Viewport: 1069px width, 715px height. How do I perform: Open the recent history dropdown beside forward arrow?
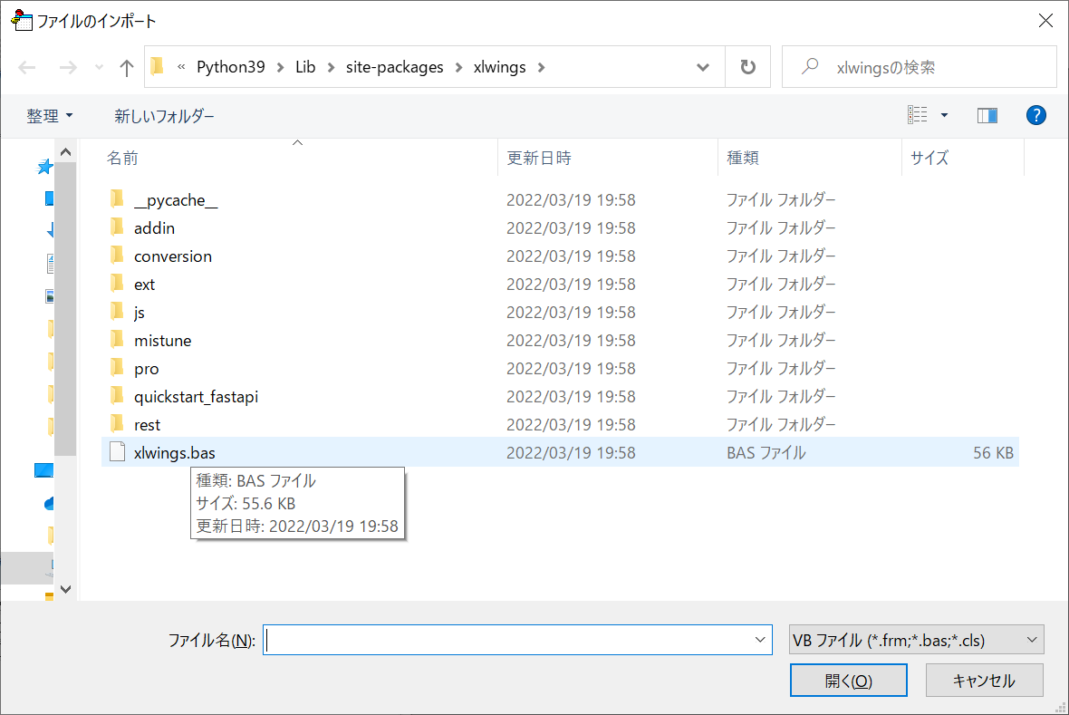(x=100, y=68)
